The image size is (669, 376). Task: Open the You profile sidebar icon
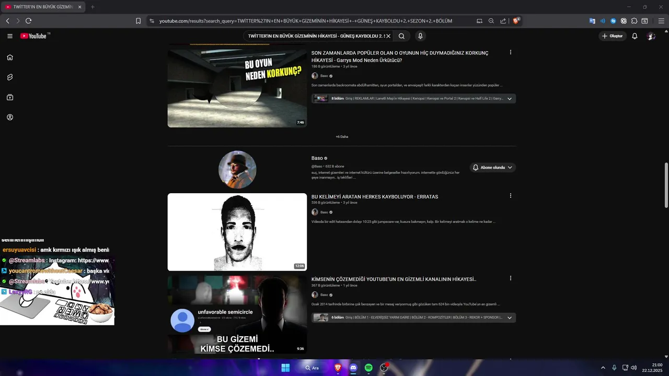(10, 118)
